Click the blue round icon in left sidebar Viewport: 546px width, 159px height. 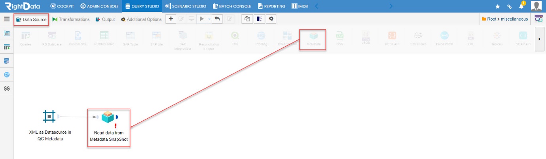[7, 75]
